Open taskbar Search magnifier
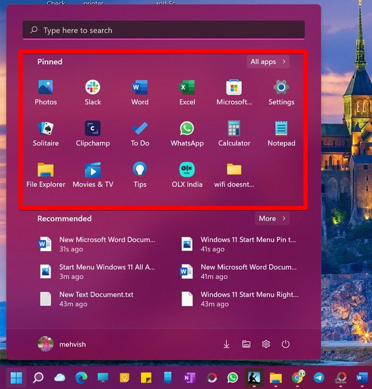The width and height of the screenshot is (372, 389). pos(38,377)
